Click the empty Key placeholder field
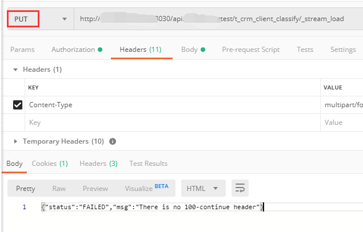Viewport: 363px width, 232px height. [x=173, y=123]
